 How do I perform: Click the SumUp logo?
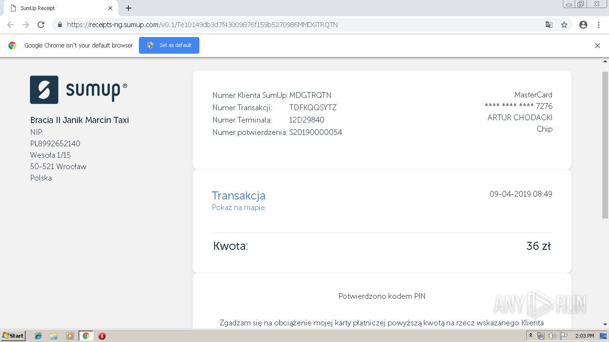coord(79,89)
